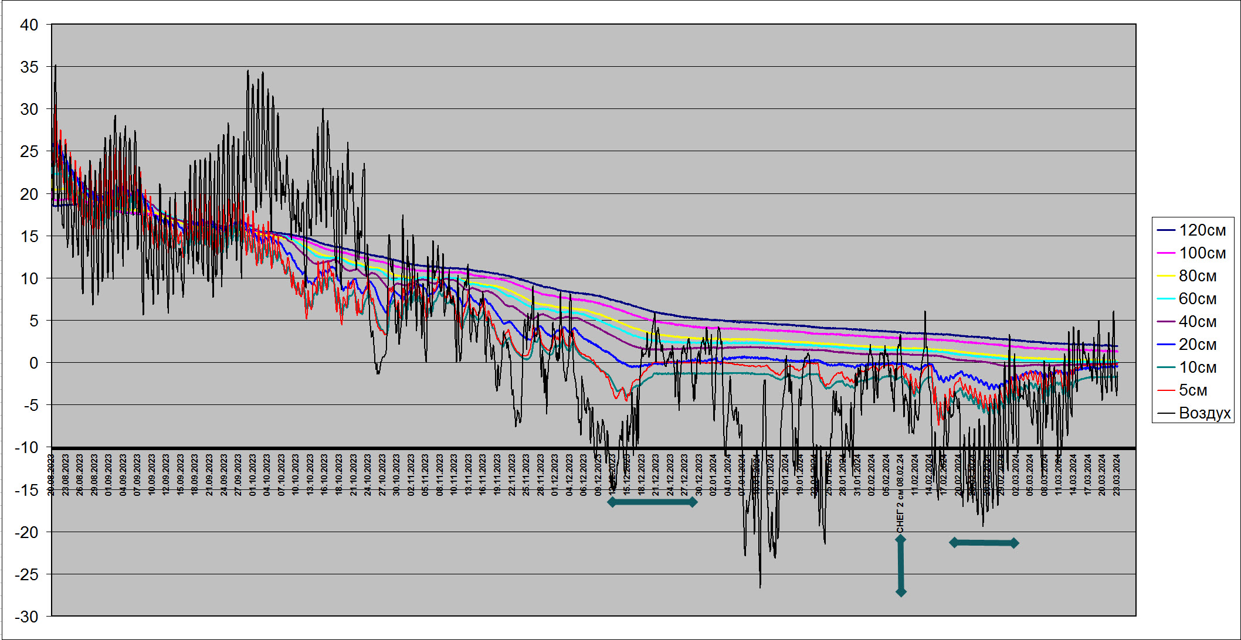Select the Воздух legend entry

pos(1204,413)
